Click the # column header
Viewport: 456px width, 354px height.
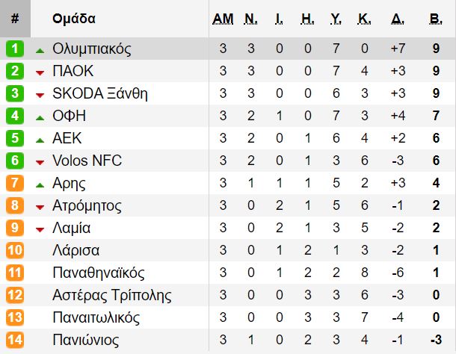(x=15, y=19)
